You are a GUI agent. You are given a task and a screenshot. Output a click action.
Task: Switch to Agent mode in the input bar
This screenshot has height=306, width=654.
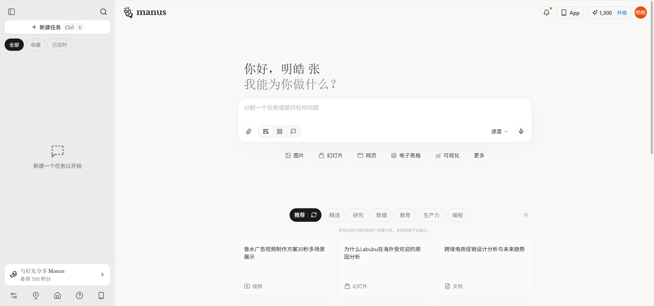(279, 131)
